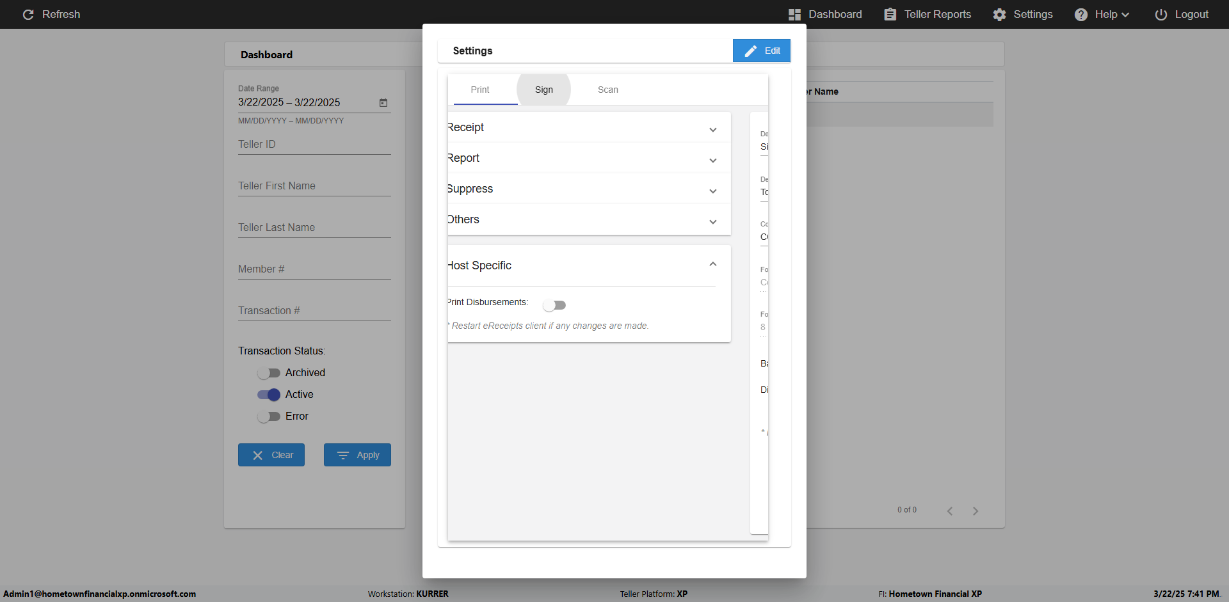Click the Refresh icon in top bar
This screenshot has height=602, width=1229.
click(28, 14)
